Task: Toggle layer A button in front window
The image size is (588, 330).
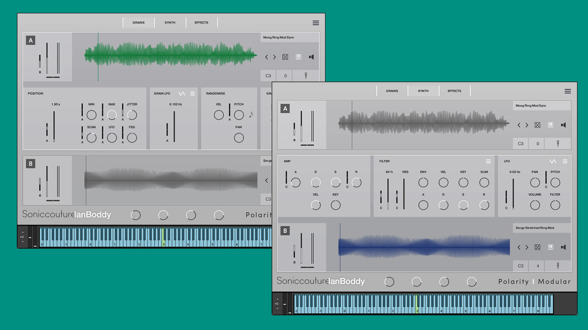Action: click(285, 108)
